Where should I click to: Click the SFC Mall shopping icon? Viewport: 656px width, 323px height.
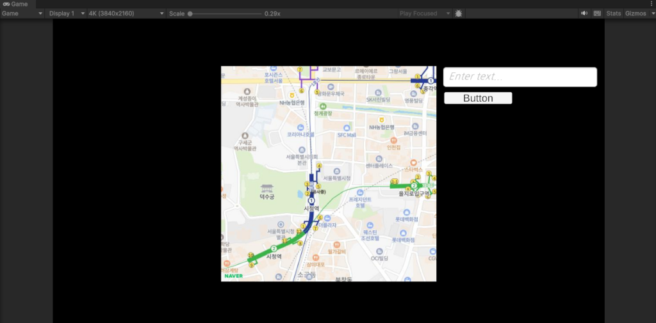(x=347, y=128)
